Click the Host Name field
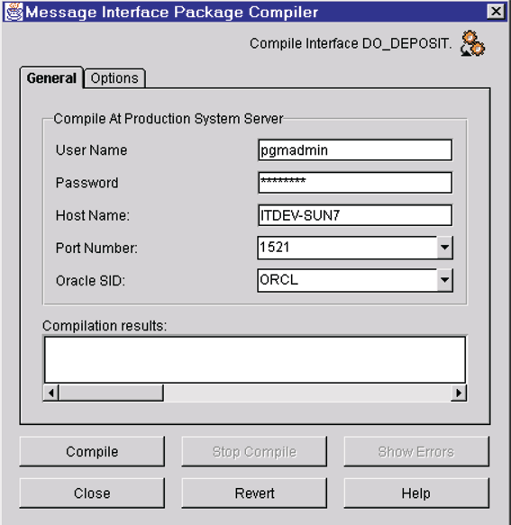 pos(355,215)
